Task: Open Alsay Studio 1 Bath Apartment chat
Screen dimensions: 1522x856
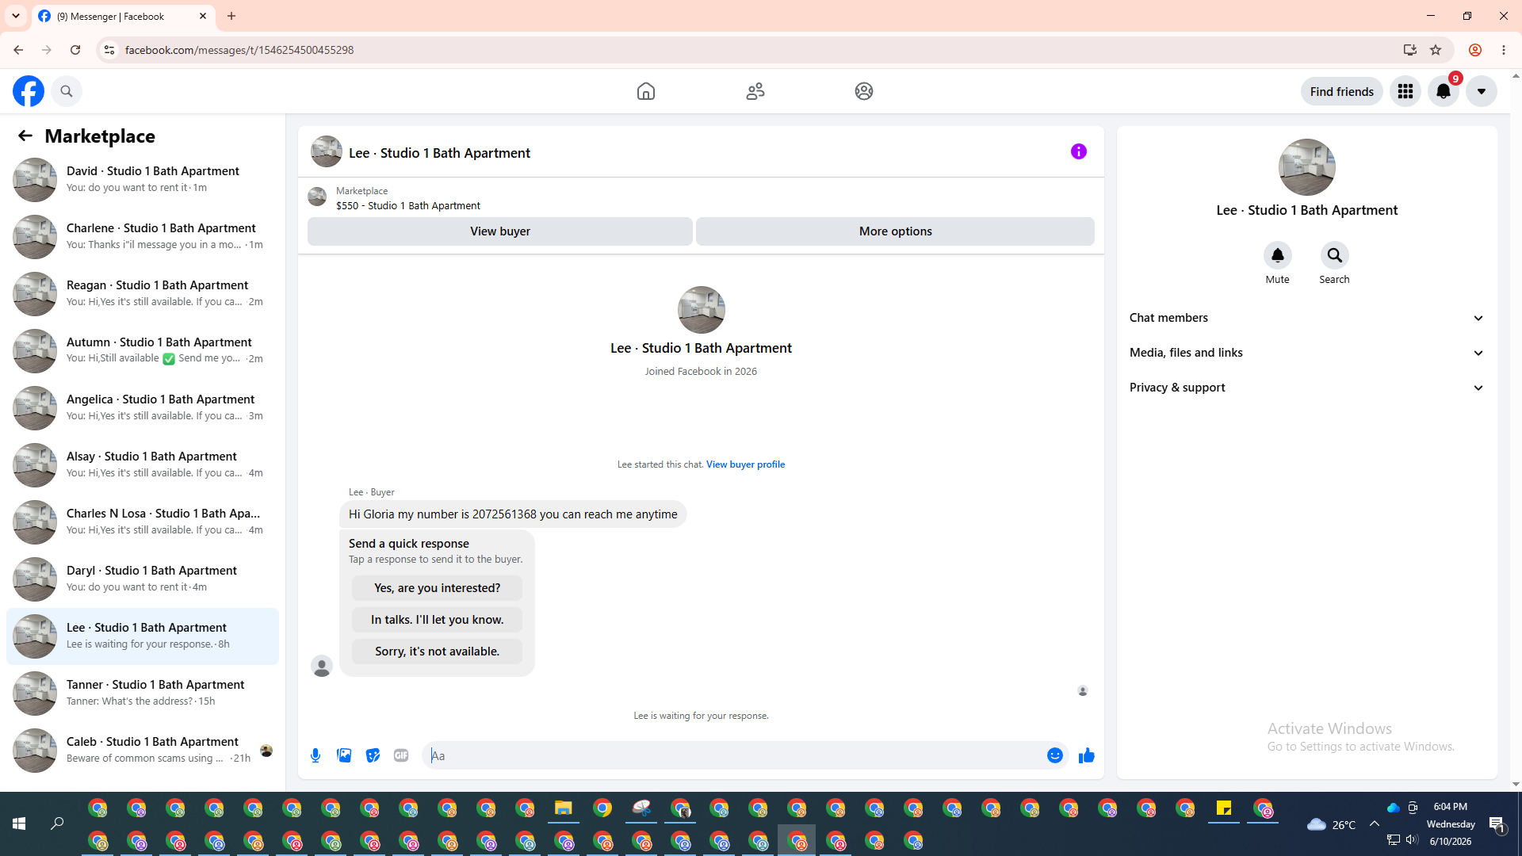Action: point(143,465)
